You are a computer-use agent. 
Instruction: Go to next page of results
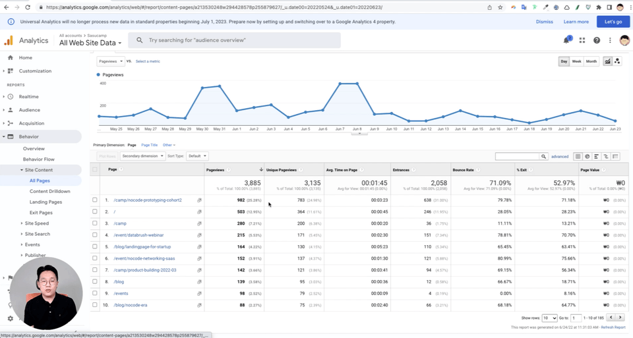(620, 318)
